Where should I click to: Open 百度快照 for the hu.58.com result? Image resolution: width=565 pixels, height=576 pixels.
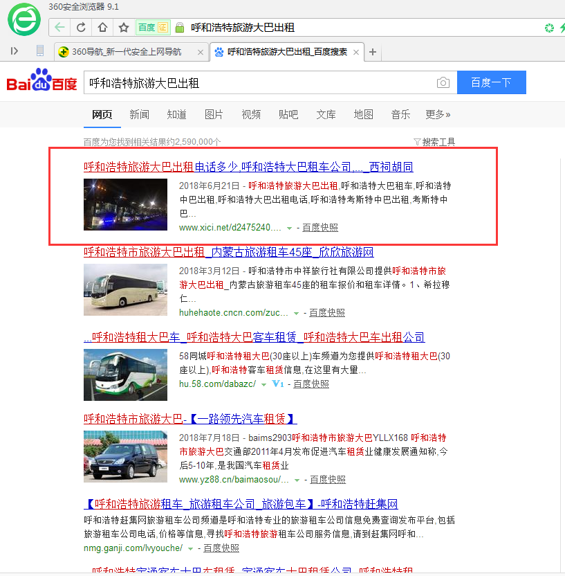[x=311, y=384]
